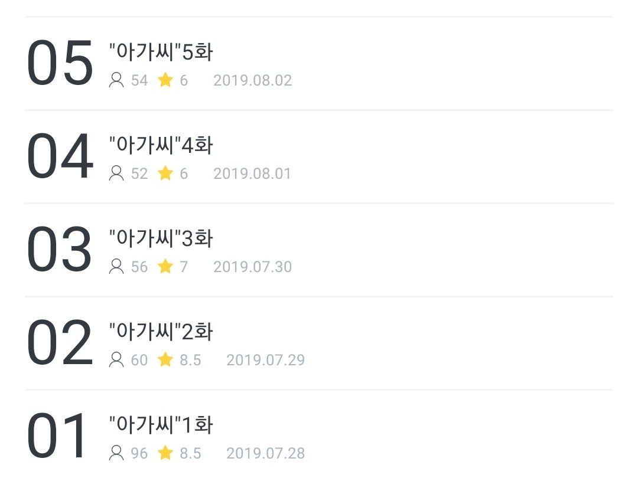Click the star rating icon for episode 5
The width and height of the screenshot is (638, 478).
click(165, 80)
